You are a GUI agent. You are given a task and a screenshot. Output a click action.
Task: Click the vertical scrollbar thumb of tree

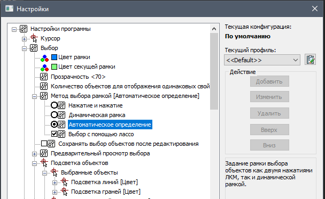(x=214, y=71)
